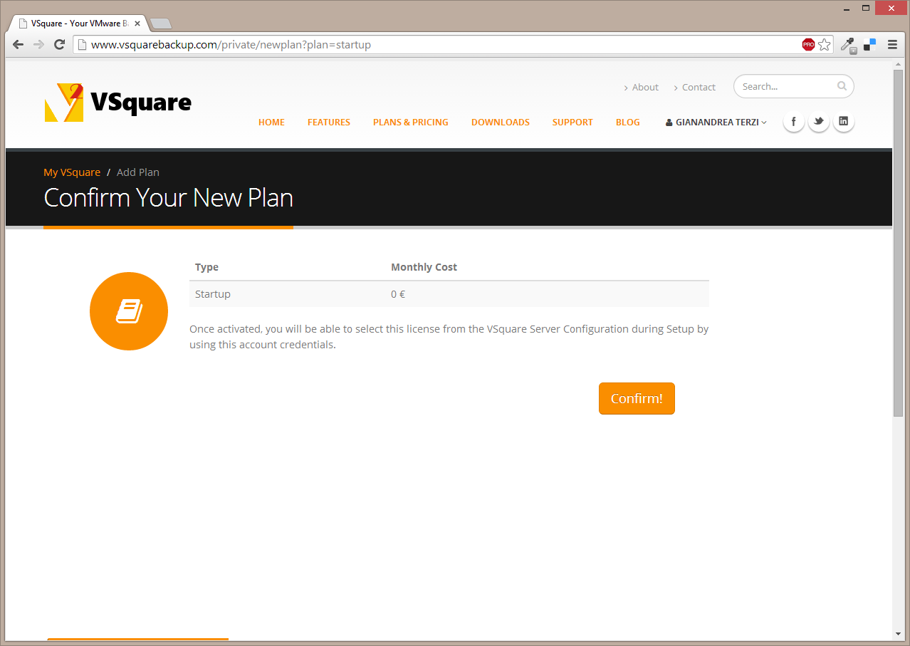Go back with browser back arrow

pos(19,45)
